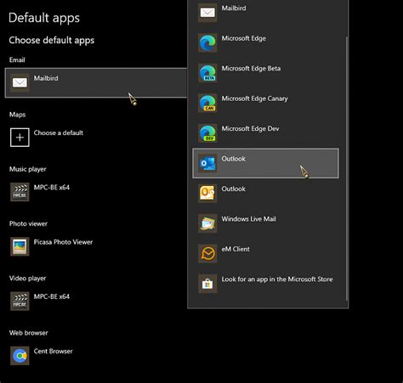Click the MPC-BE icon under Music player
Image resolution: width=403 pixels, height=383 pixels.
click(20, 192)
